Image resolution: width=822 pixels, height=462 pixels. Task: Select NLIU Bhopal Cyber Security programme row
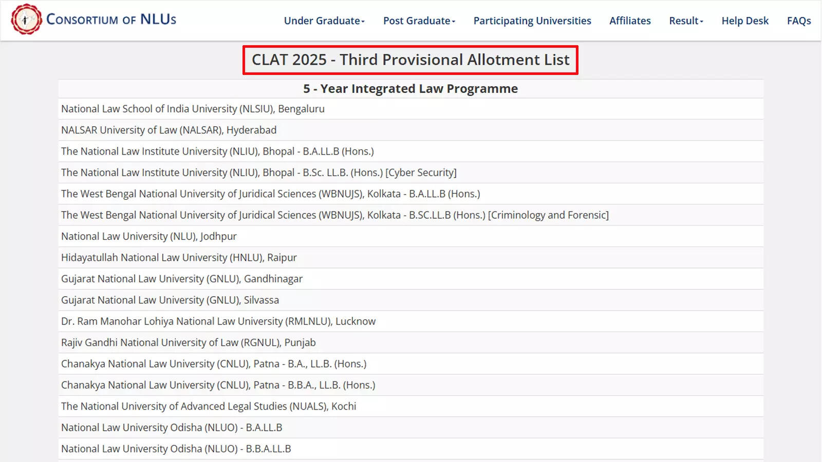pos(258,173)
